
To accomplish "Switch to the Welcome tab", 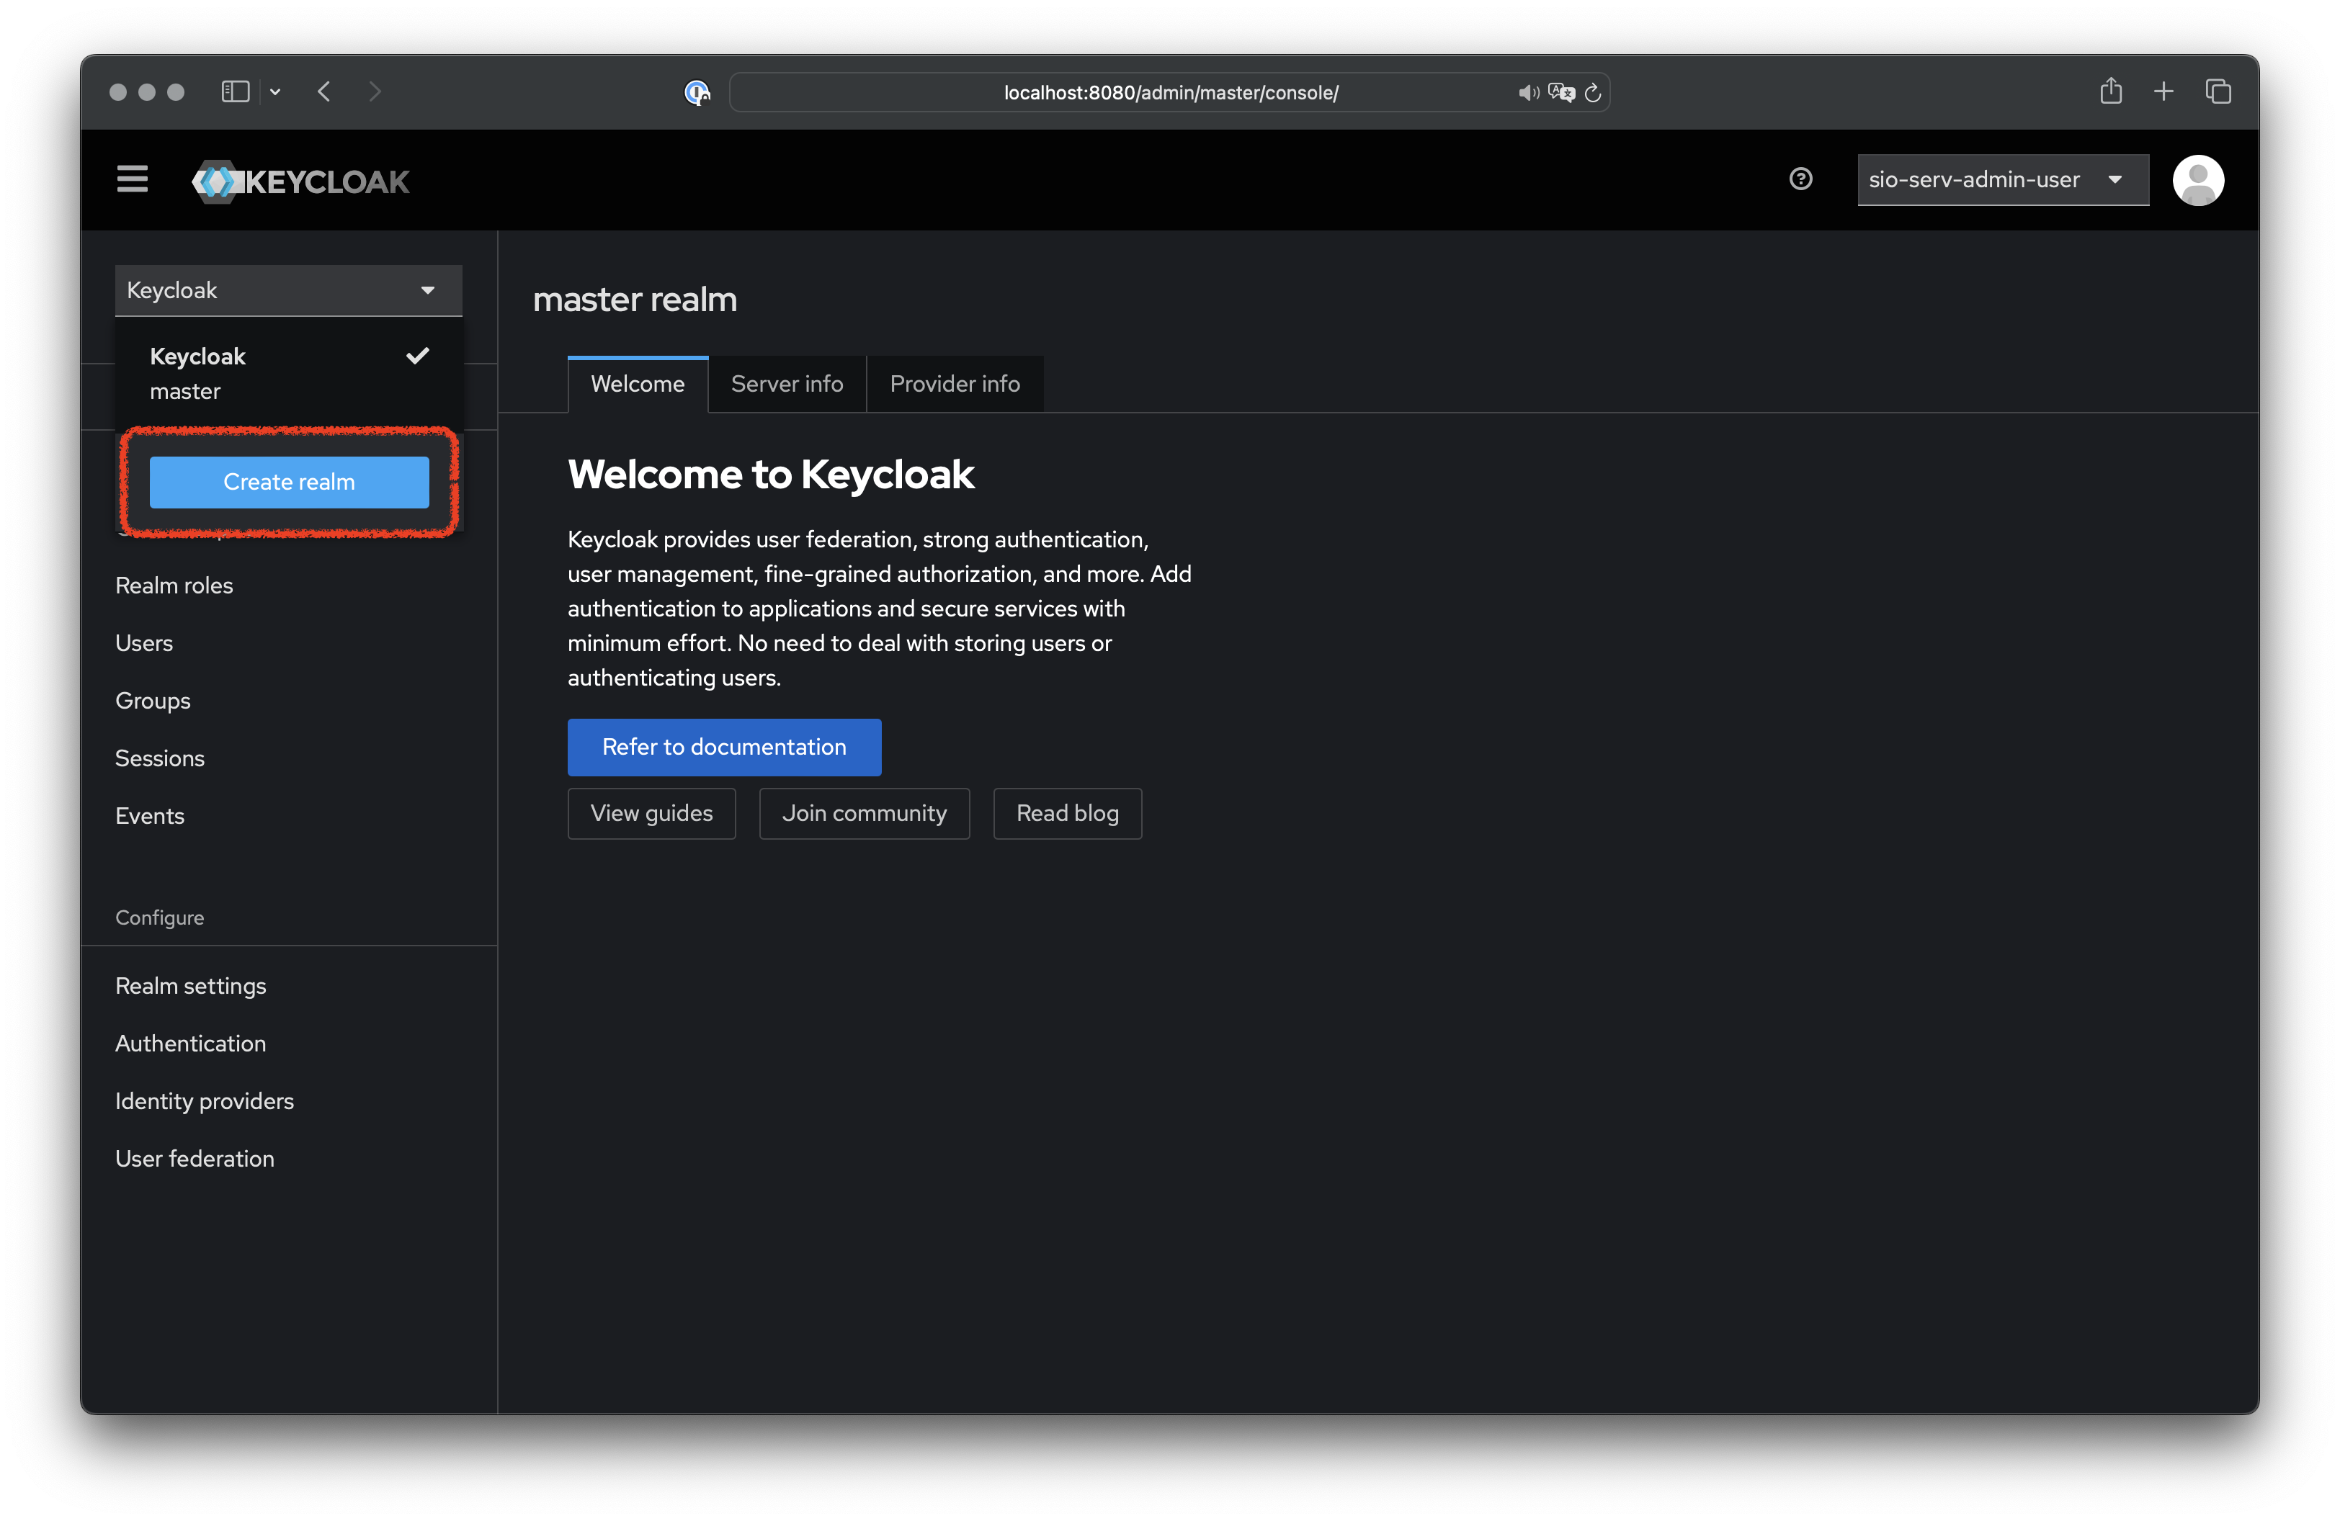I will pos(637,384).
